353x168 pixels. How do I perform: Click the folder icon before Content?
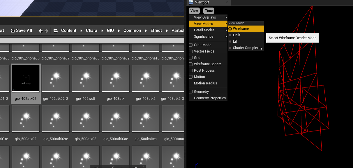pos(56,30)
